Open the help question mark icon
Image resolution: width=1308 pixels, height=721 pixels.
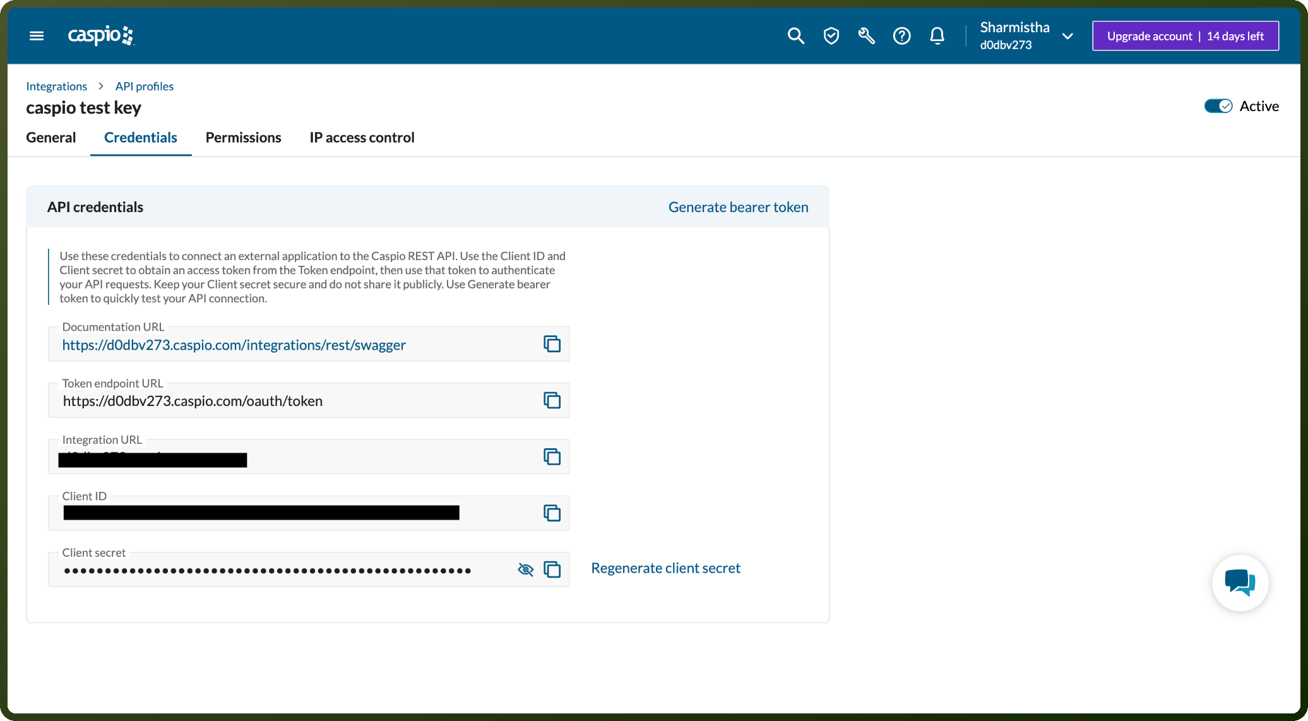(x=901, y=36)
